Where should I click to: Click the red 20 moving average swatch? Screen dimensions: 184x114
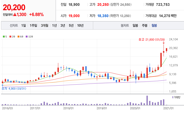click(x=10, y=36)
